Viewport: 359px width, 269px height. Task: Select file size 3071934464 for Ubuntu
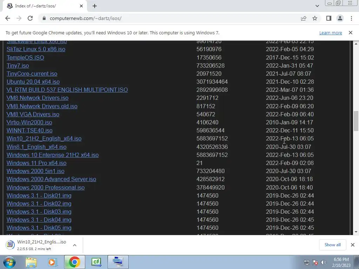212,82
